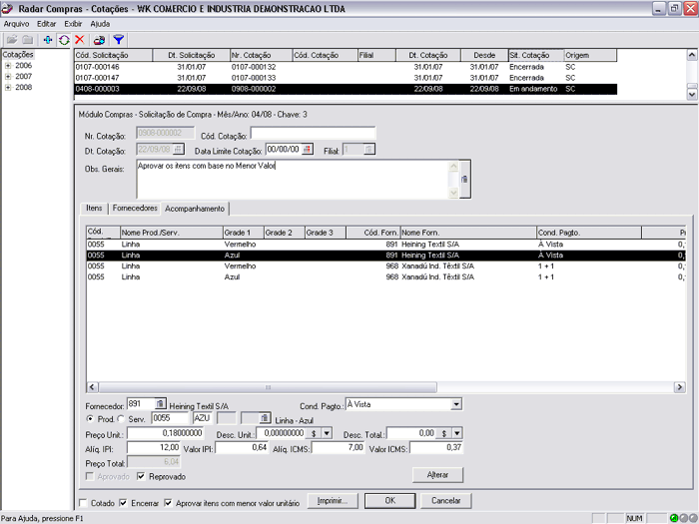
Task: Switch to the Fornecedores tab
Action: [x=134, y=209]
